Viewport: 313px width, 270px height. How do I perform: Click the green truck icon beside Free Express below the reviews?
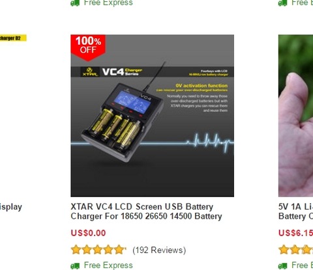pyautogui.click(x=75, y=265)
